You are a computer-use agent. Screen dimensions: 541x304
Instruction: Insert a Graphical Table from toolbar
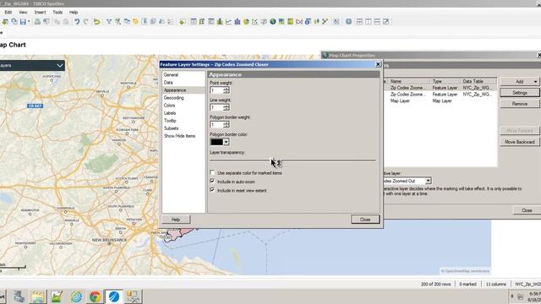tap(210, 22)
